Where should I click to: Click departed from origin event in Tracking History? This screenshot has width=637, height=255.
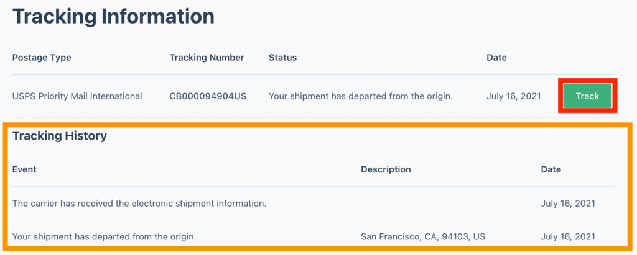click(105, 236)
